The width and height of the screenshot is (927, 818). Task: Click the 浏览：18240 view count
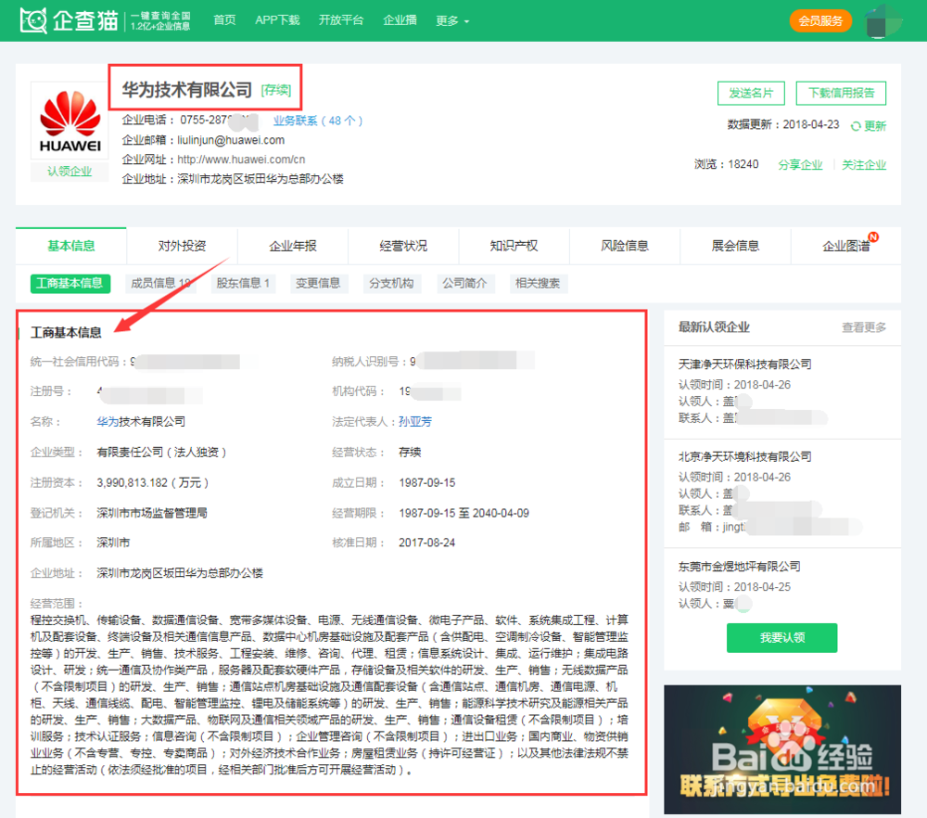[x=726, y=164]
